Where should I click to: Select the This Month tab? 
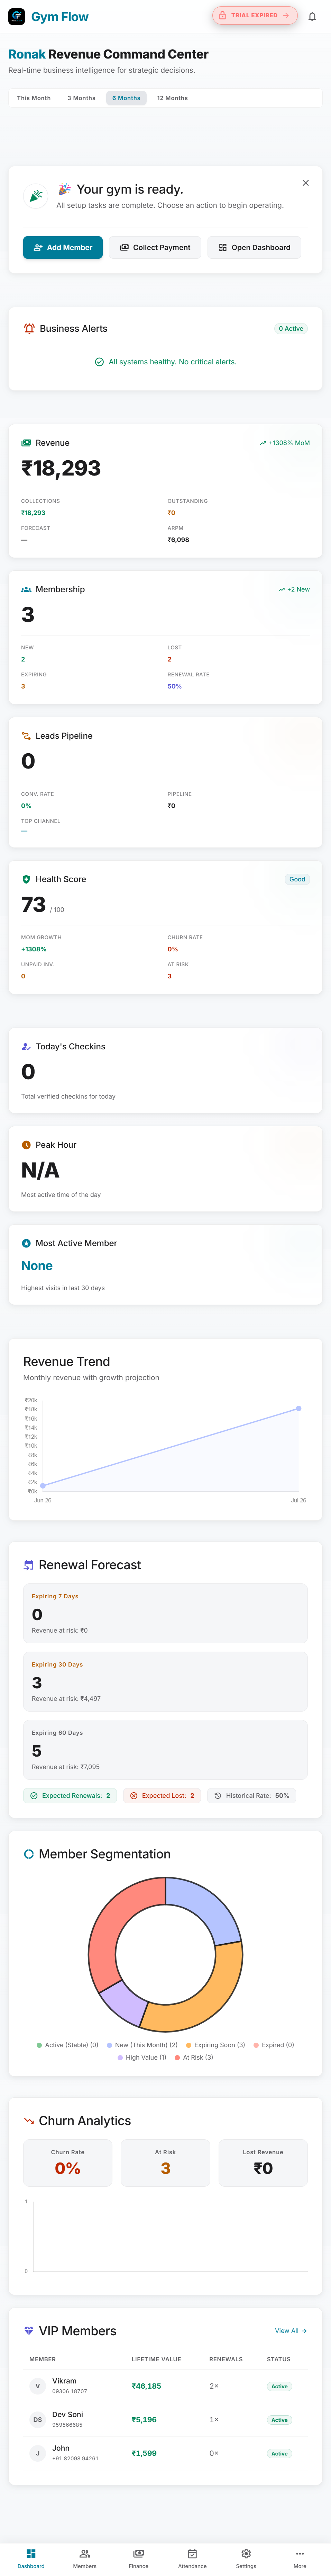pyautogui.click(x=34, y=98)
